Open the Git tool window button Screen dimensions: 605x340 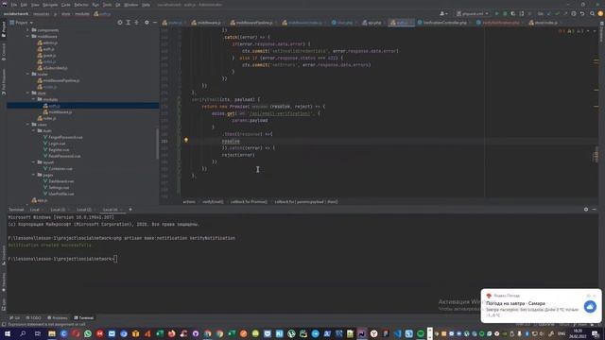[15, 318]
